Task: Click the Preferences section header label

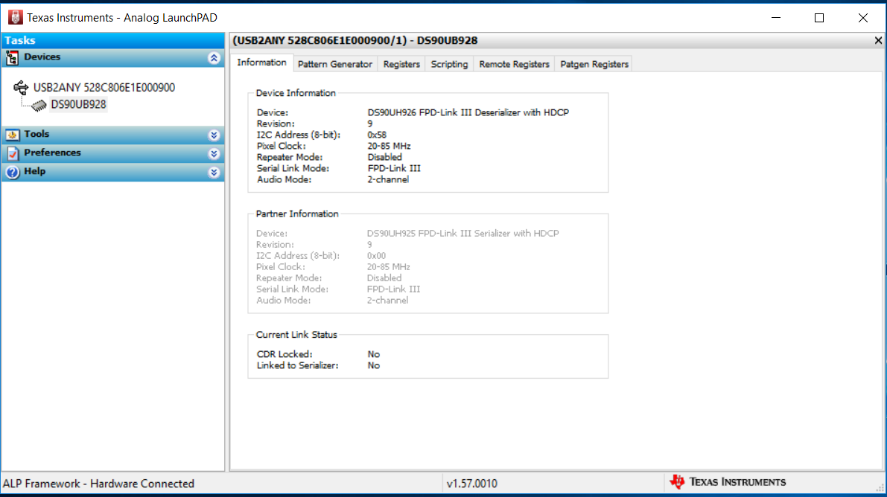Action: coord(52,153)
